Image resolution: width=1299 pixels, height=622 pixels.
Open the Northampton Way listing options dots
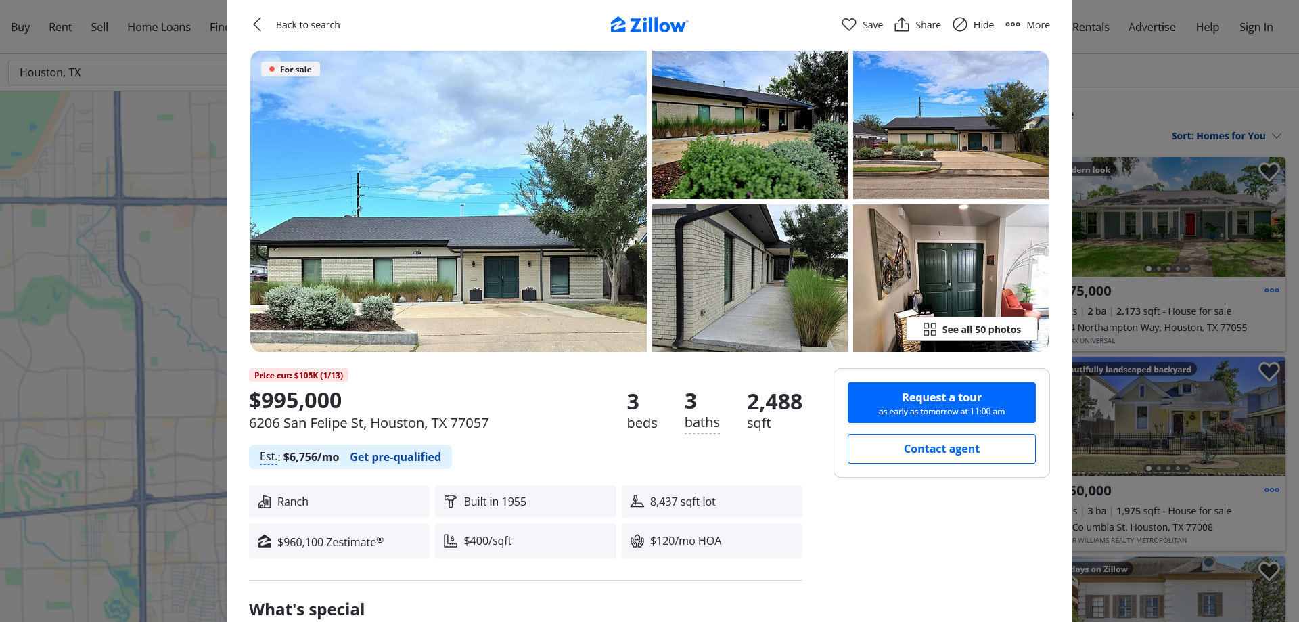click(1272, 290)
